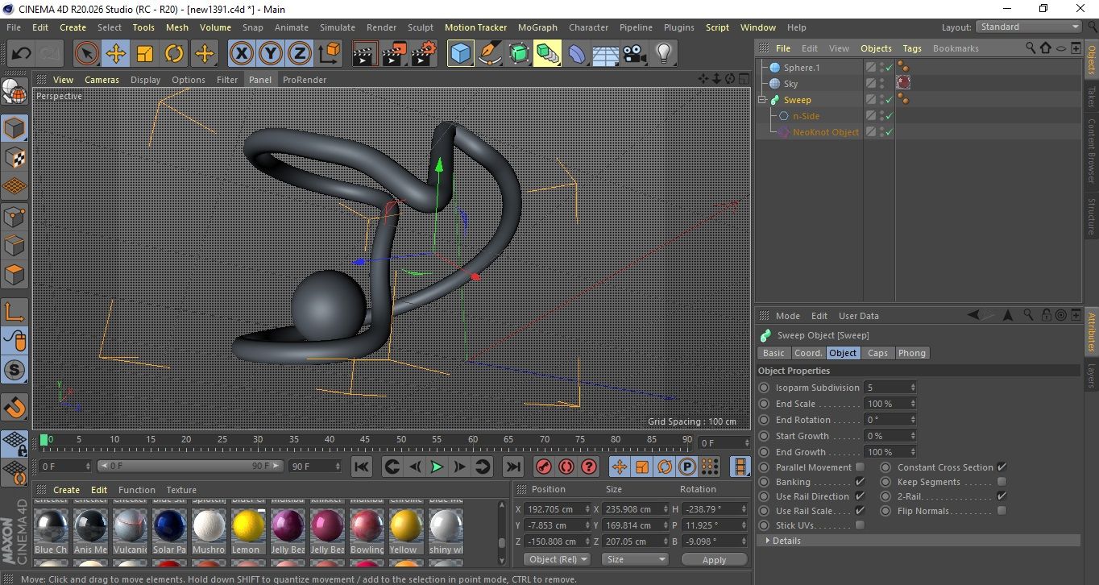Click the Record Active Objects button
This screenshot has height=585, width=1099.
(544, 467)
